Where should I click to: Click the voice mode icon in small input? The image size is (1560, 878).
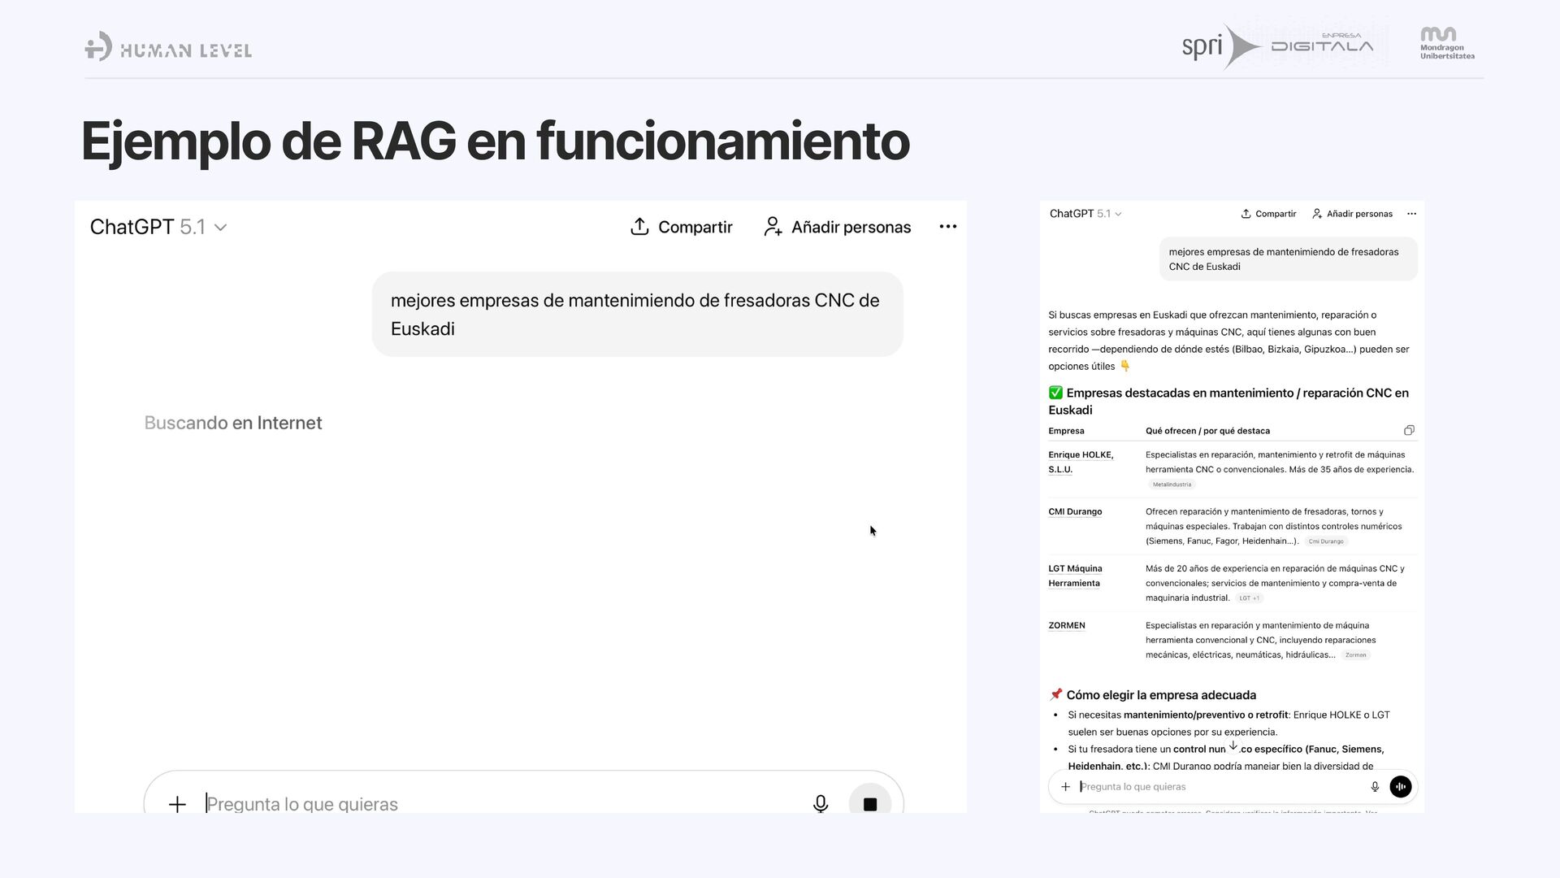pyautogui.click(x=1400, y=786)
